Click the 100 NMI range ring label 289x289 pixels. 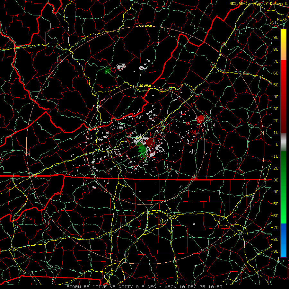coord(145,26)
